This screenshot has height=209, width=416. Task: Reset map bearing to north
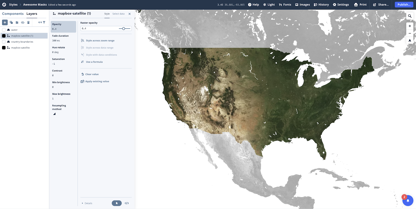tap(410, 41)
